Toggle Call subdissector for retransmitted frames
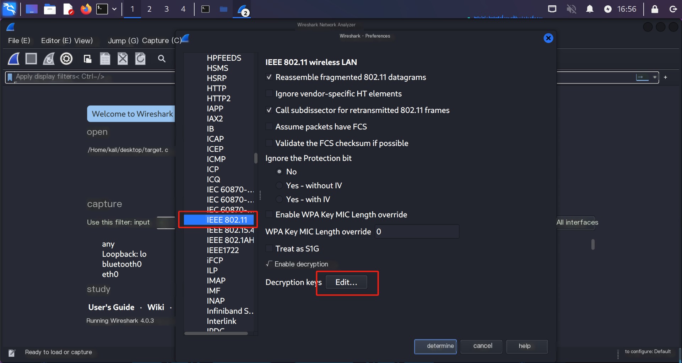 (269, 110)
